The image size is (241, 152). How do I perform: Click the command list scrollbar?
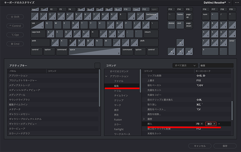point(232,110)
